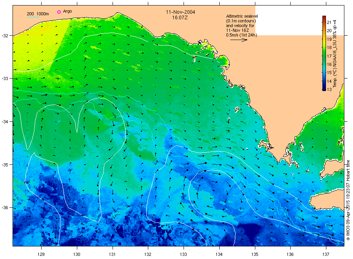This screenshot has height=259, width=353.
Task: Click the IMOS copyright timestamp text
Action: 348,200
